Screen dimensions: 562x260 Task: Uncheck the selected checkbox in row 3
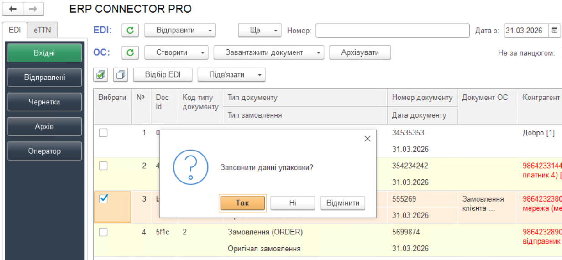point(103,199)
